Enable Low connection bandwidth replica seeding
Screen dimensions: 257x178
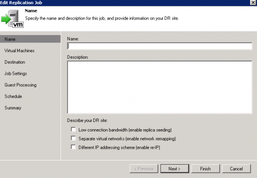[74, 130]
